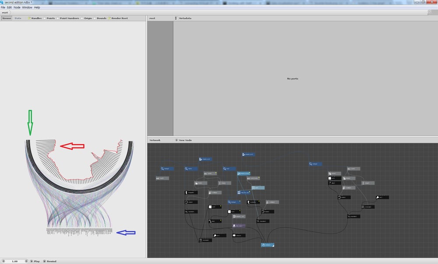The width and height of the screenshot is (438, 264).
Task: Play the animation
Action: (35, 261)
